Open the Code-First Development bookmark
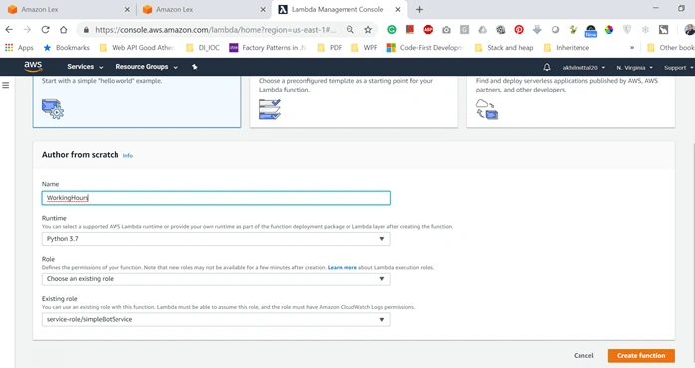The image size is (695, 368). point(425,48)
